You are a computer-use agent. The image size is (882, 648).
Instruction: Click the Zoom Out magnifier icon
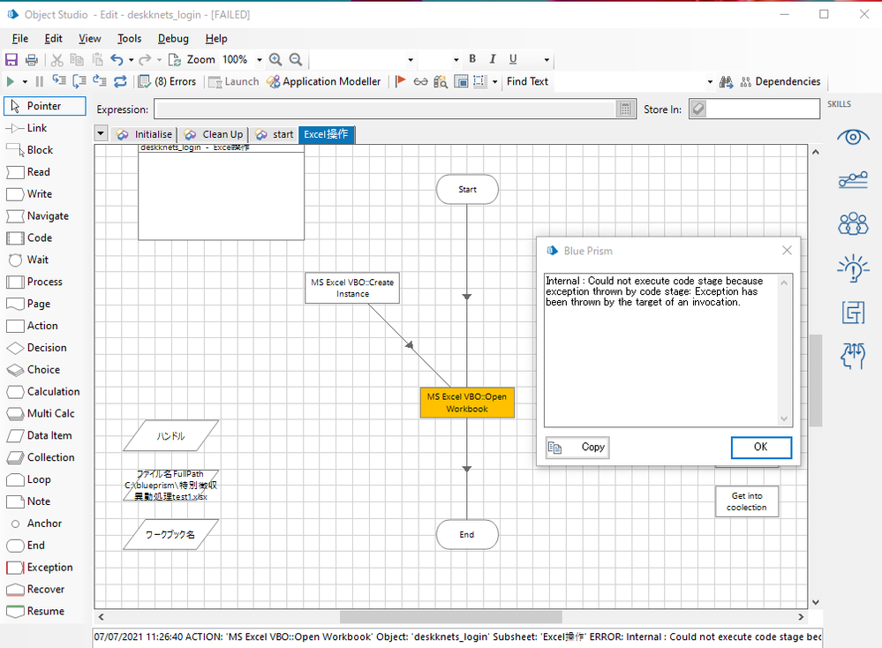point(295,60)
